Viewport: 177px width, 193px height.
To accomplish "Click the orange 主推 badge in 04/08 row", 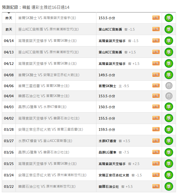I will coord(156,75).
